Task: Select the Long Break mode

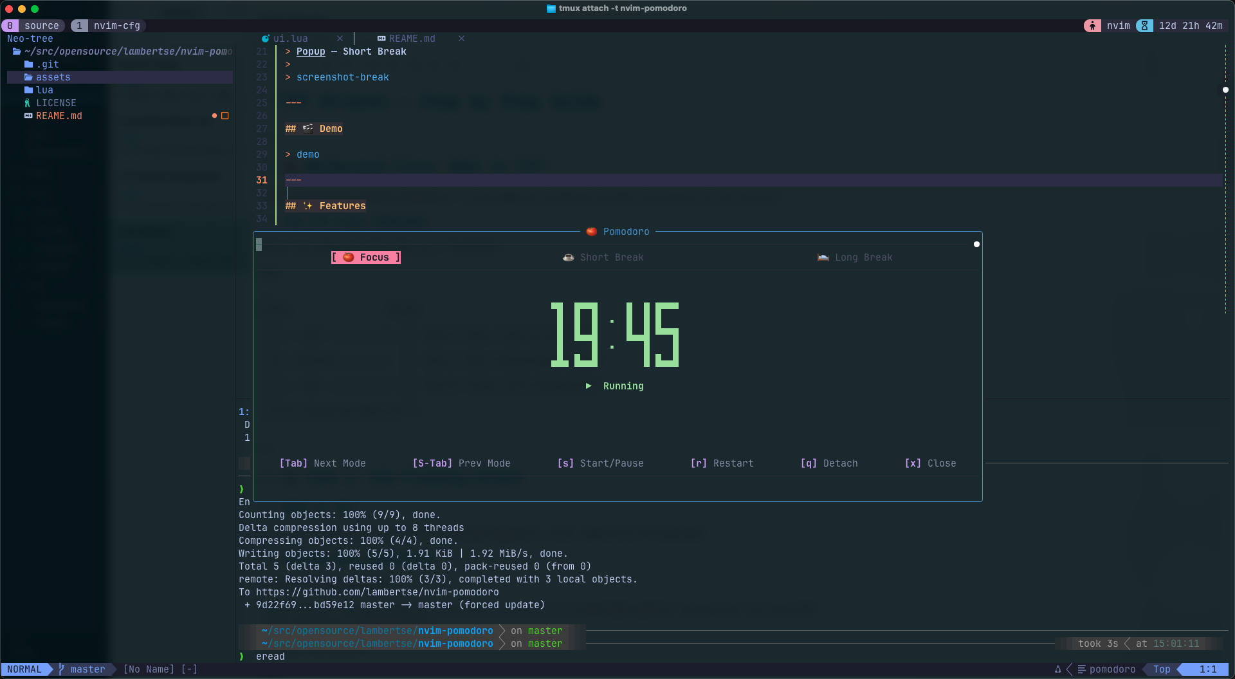Action: [x=855, y=257]
